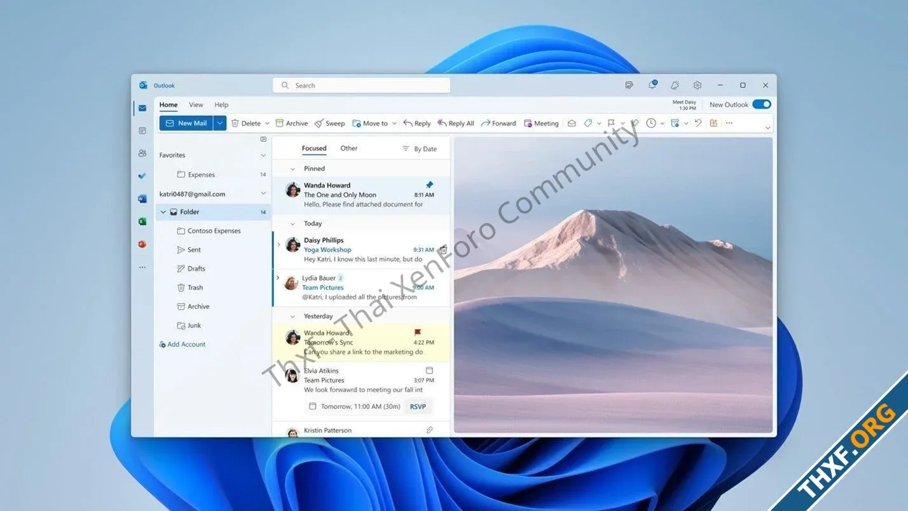Screen dimensions: 908x511
Task: Launch Word from the app sidebar
Action: (142, 199)
